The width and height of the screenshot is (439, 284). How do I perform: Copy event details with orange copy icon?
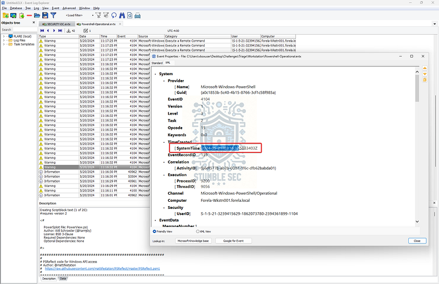pos(425,79)
